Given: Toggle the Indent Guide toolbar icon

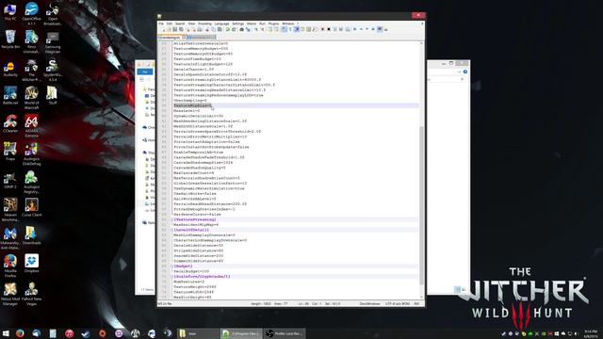Looking at the screenshot, I should 297,29.
